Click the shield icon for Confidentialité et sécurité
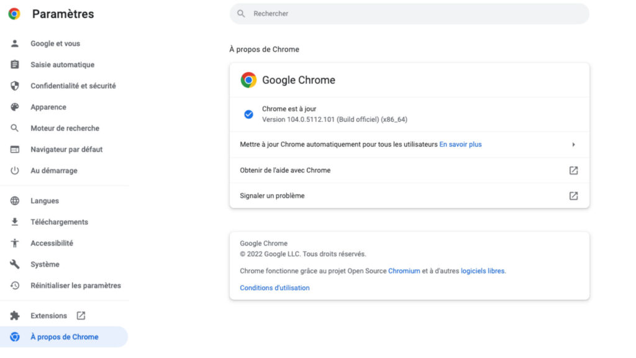This screenshot has width=636, height=358. click(x=15, y=86)
